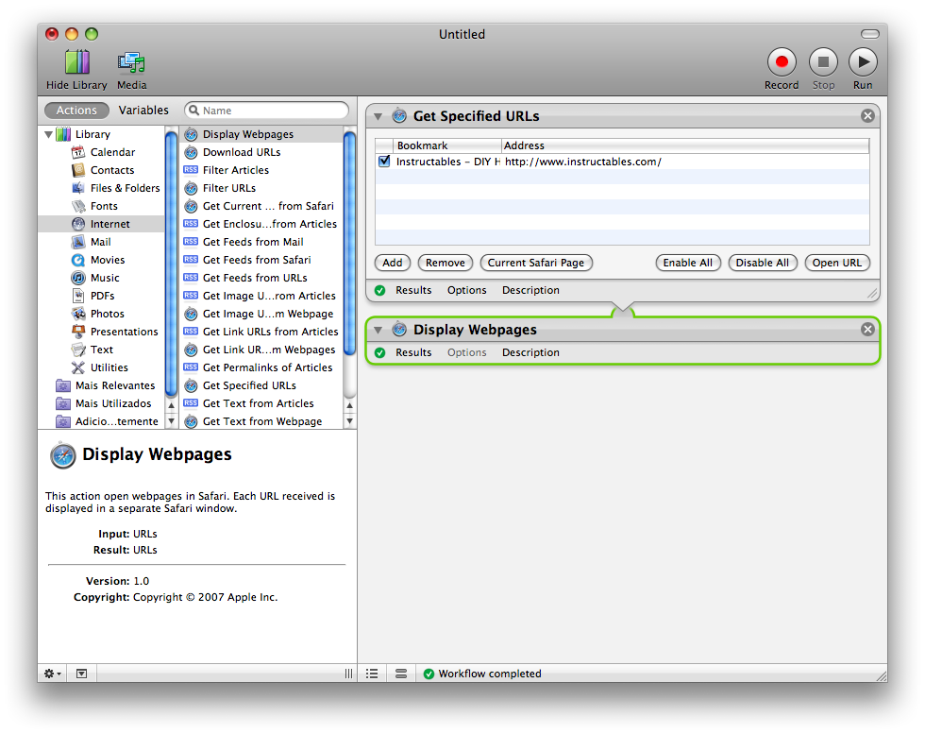Select Download URLs action
Image resolution: width=925 pixels, height=734 pixels.
(x=262, y=152)
